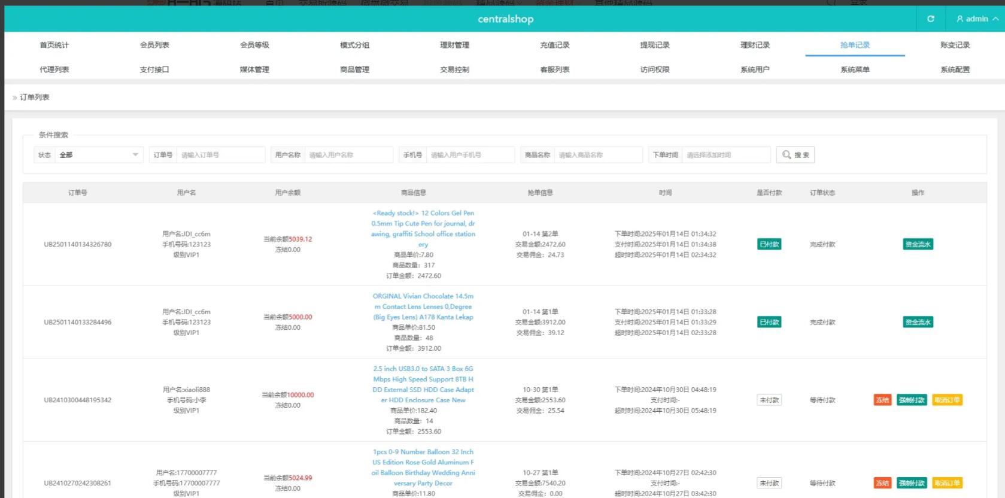Image resolution: width=1005 pixels, height=498 pixels.
Task: Go to 系统配置 menu item
Action: (955, 69)
